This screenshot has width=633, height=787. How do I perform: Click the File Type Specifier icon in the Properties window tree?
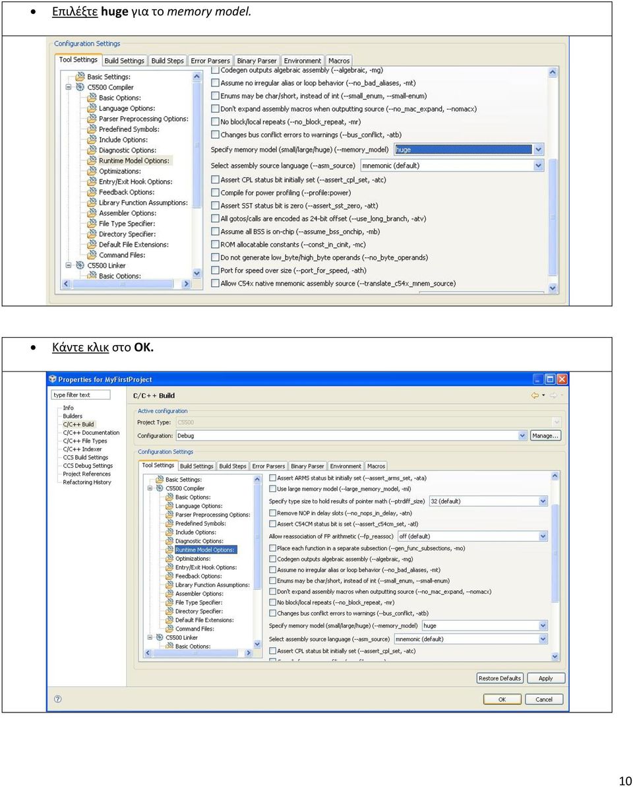[169, 602]
